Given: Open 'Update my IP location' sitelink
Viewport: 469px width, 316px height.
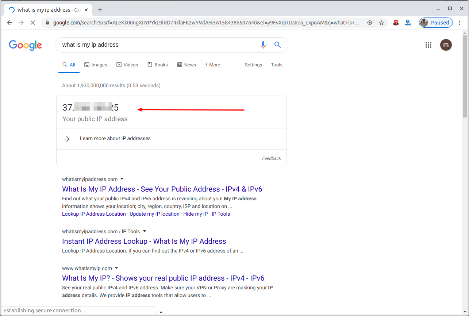Looking at the screenshot, I should click(x=155, y=214).
